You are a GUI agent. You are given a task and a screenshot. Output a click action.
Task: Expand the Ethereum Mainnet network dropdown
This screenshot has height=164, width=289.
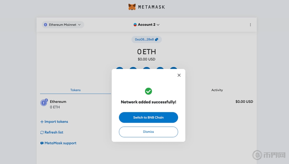coord(63,25)
